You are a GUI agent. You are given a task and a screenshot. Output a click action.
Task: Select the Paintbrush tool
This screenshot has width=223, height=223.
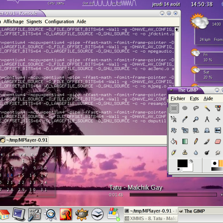pyautogui.click(x=207, y=142)
